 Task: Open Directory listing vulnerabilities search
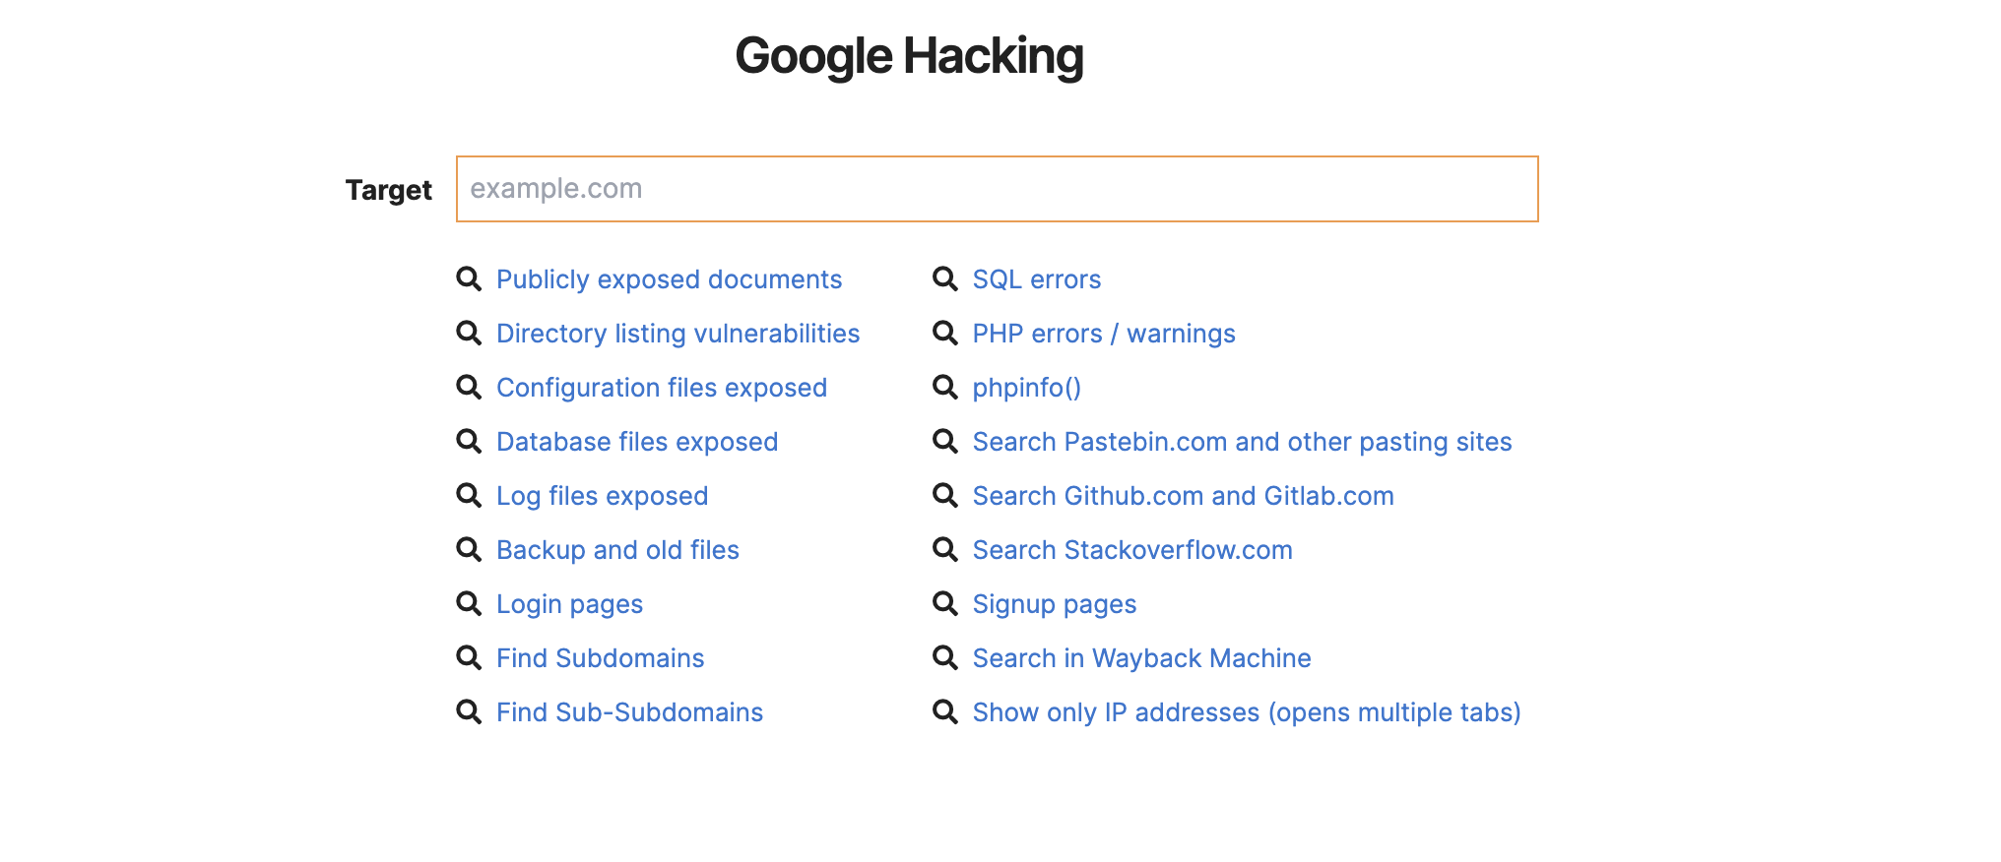click(x=678, y=334)
